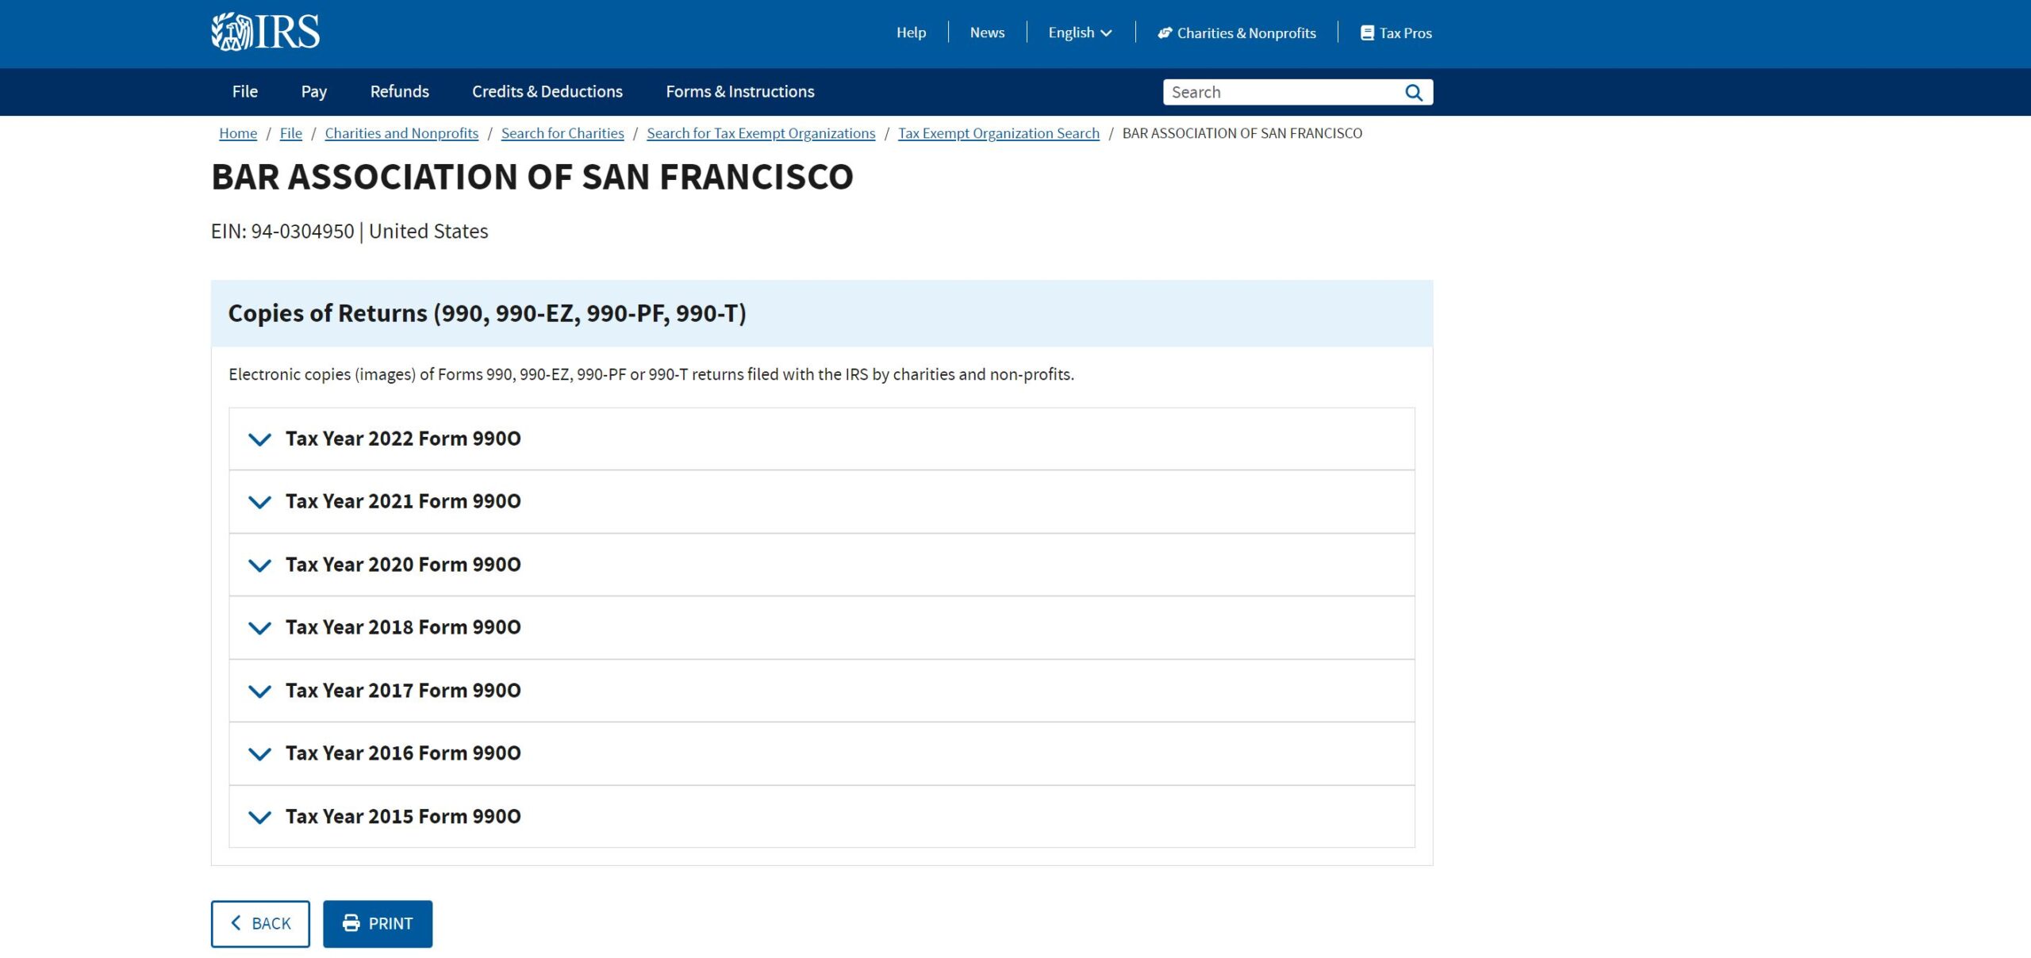The height and width of the screenshot is (958, 2031).
Task: Open the Tax Pros link
Action: point(1396,33)
